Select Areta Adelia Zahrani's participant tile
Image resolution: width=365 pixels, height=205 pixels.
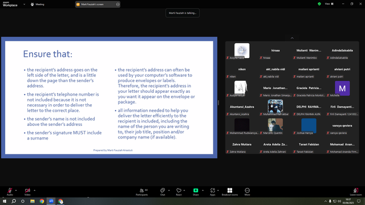275,145
